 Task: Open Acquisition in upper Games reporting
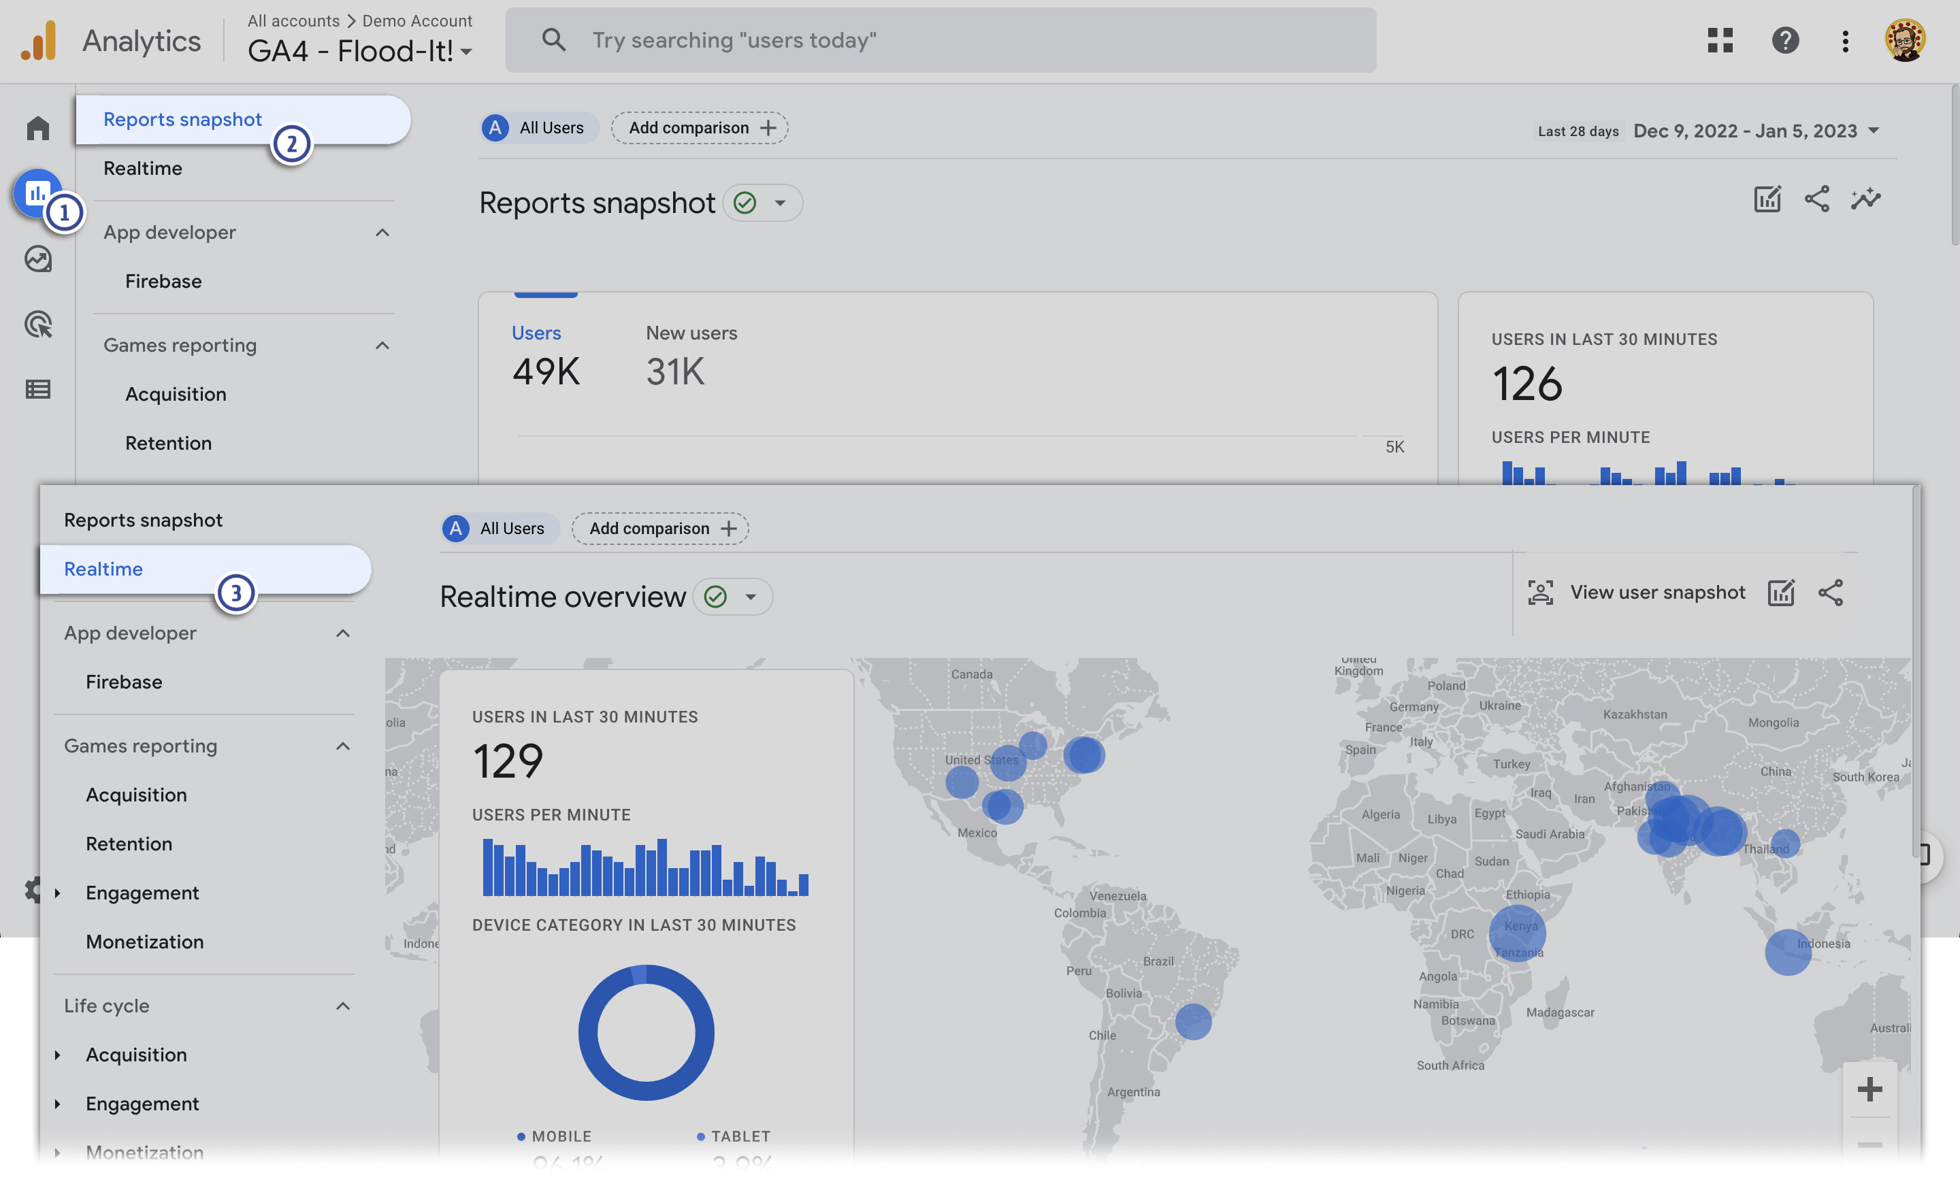(x=175, y=395)
